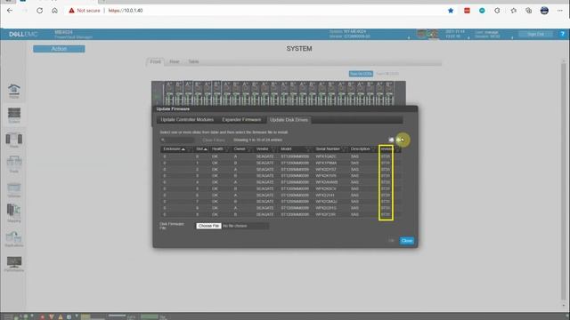Open the System section in sidebar
This screenshot has height=320, width=570.
tap(14, 116)
